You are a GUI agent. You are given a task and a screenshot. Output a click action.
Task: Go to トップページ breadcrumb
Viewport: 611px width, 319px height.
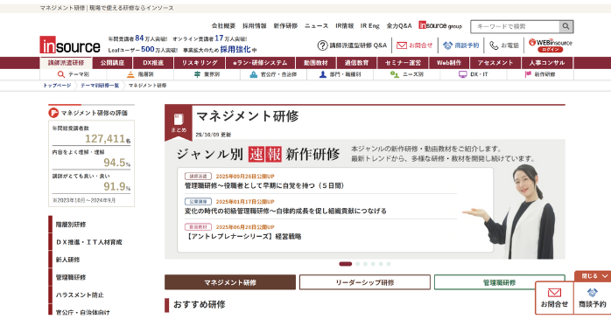pyautogui.click(x=57, y=85)
